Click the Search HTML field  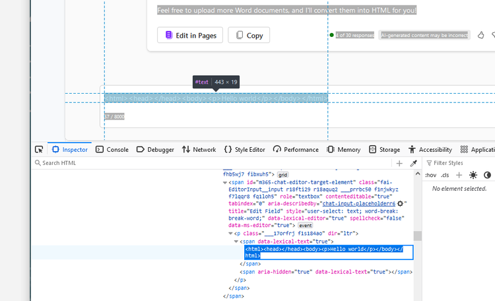(x=211, y=163)
